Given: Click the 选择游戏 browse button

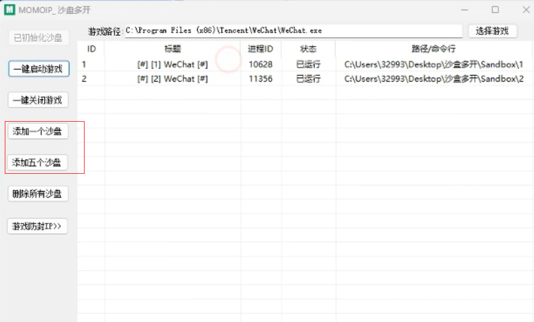Looking at the screenshot, I should (x=492, y=31).
